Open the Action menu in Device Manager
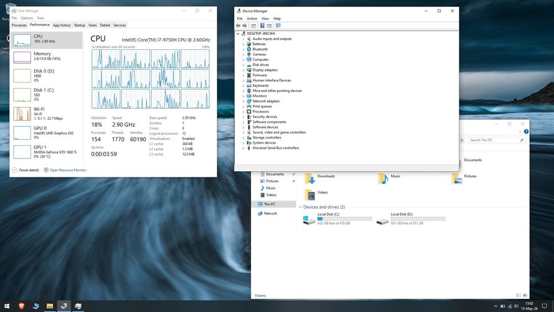Screen dimensions: 554x312 (252, 18)
